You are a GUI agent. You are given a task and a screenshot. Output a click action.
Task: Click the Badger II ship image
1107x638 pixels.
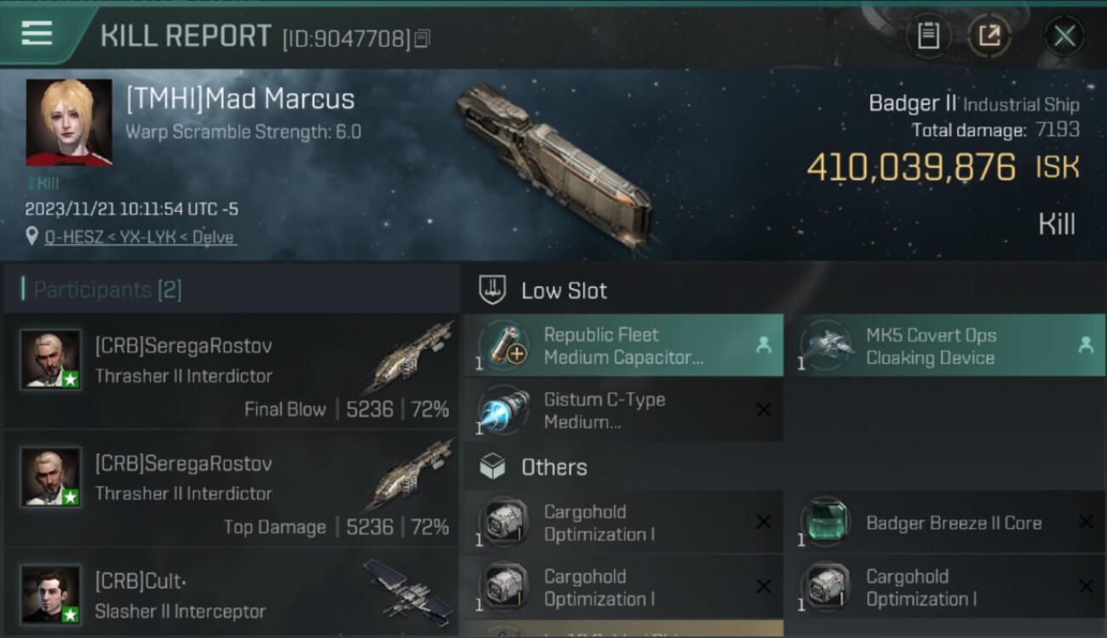click(553, 164)
